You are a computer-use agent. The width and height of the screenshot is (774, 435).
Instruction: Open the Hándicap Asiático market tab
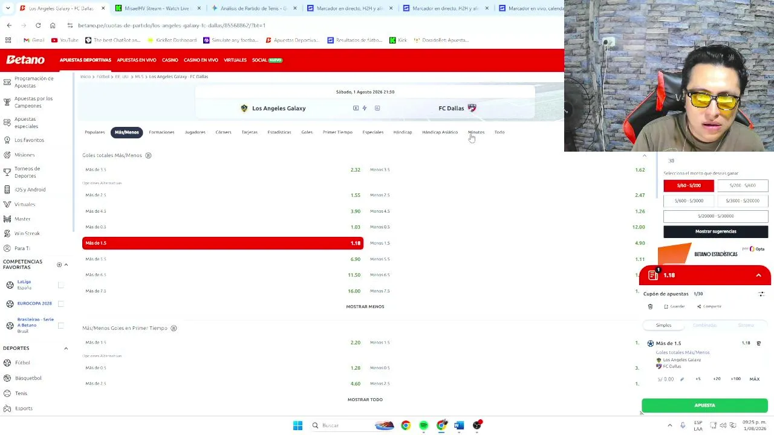pyautogui.click(x=440, y=132)
